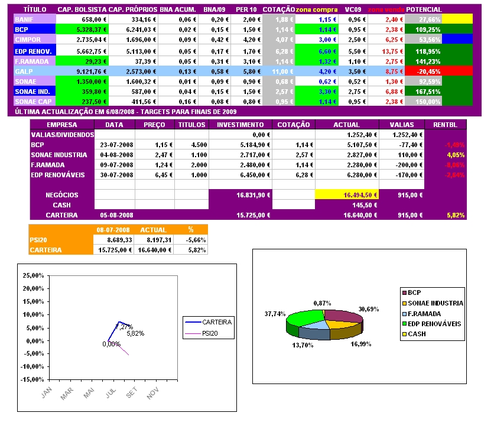
Task: Click the blue CARTEIRA line in chart
Action: [113, 331]
